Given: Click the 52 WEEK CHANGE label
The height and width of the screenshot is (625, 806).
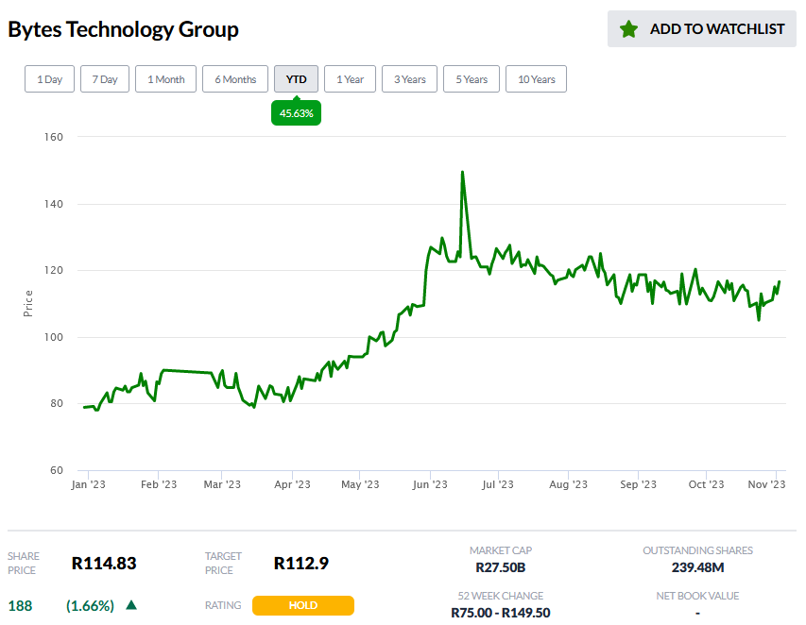Looking at the screenshot, I should pyautogui.click(x=501, y=596).
